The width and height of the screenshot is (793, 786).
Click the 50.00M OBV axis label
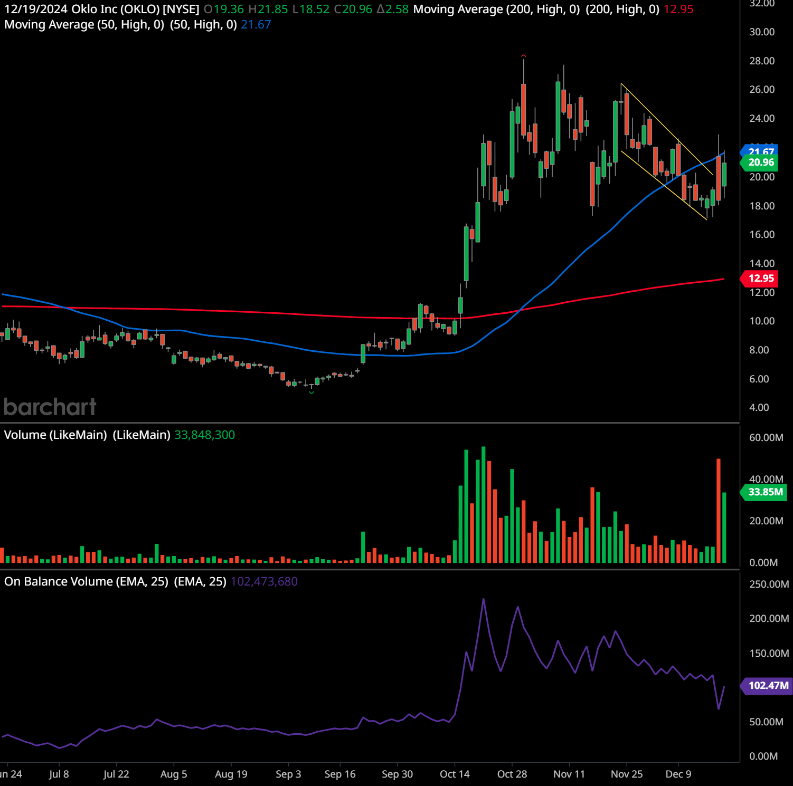click(x=766, y=722)
